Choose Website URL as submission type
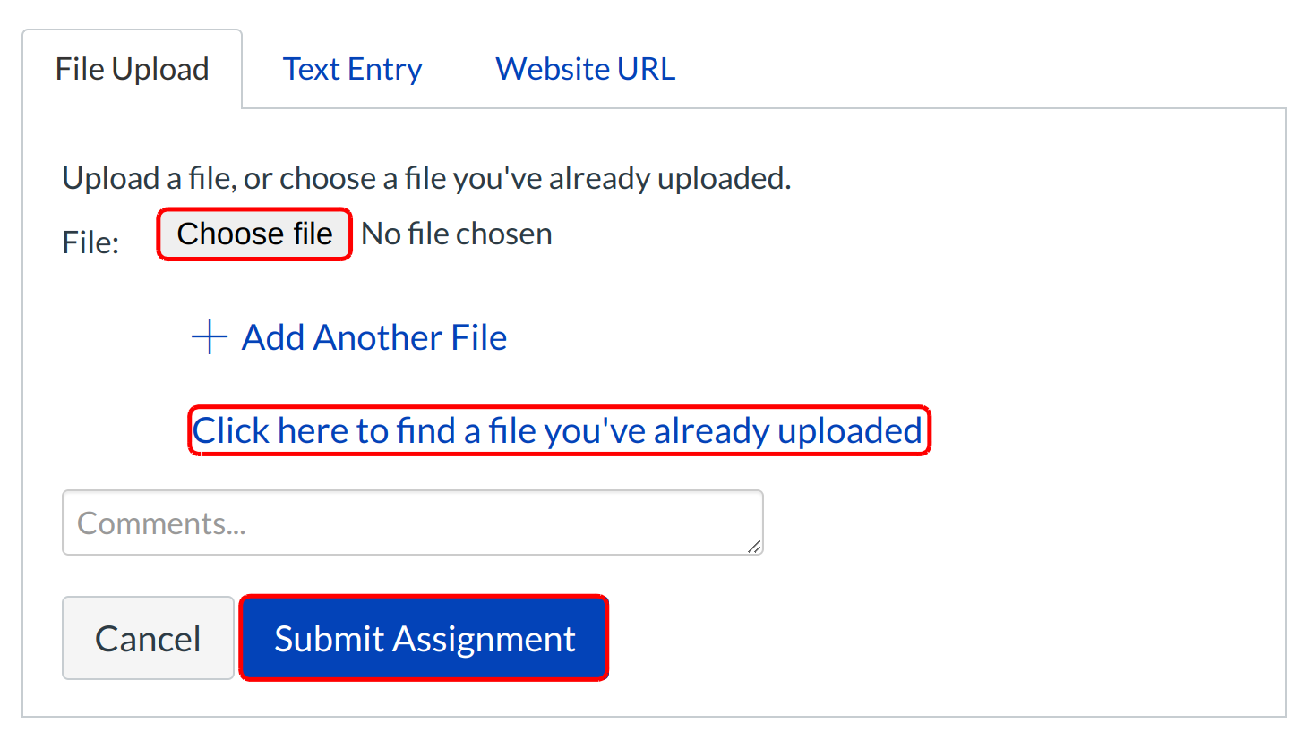 585,69
